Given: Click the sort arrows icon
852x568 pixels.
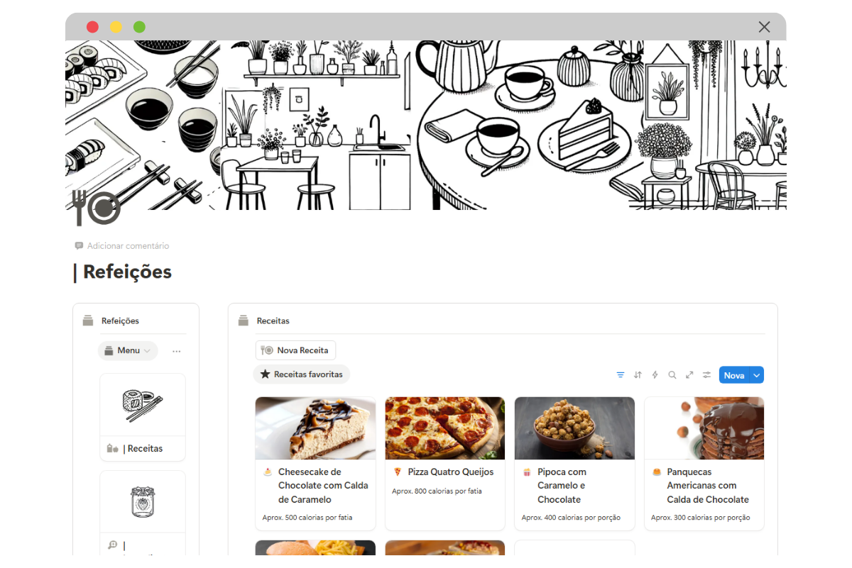Looking at the screenshot, I should point(638,375).
